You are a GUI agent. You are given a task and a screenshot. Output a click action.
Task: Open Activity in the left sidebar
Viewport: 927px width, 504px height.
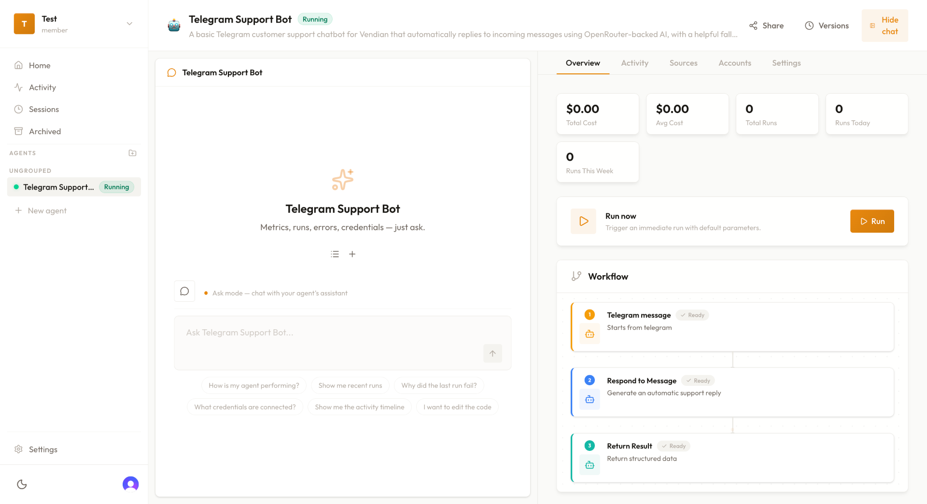74,87
